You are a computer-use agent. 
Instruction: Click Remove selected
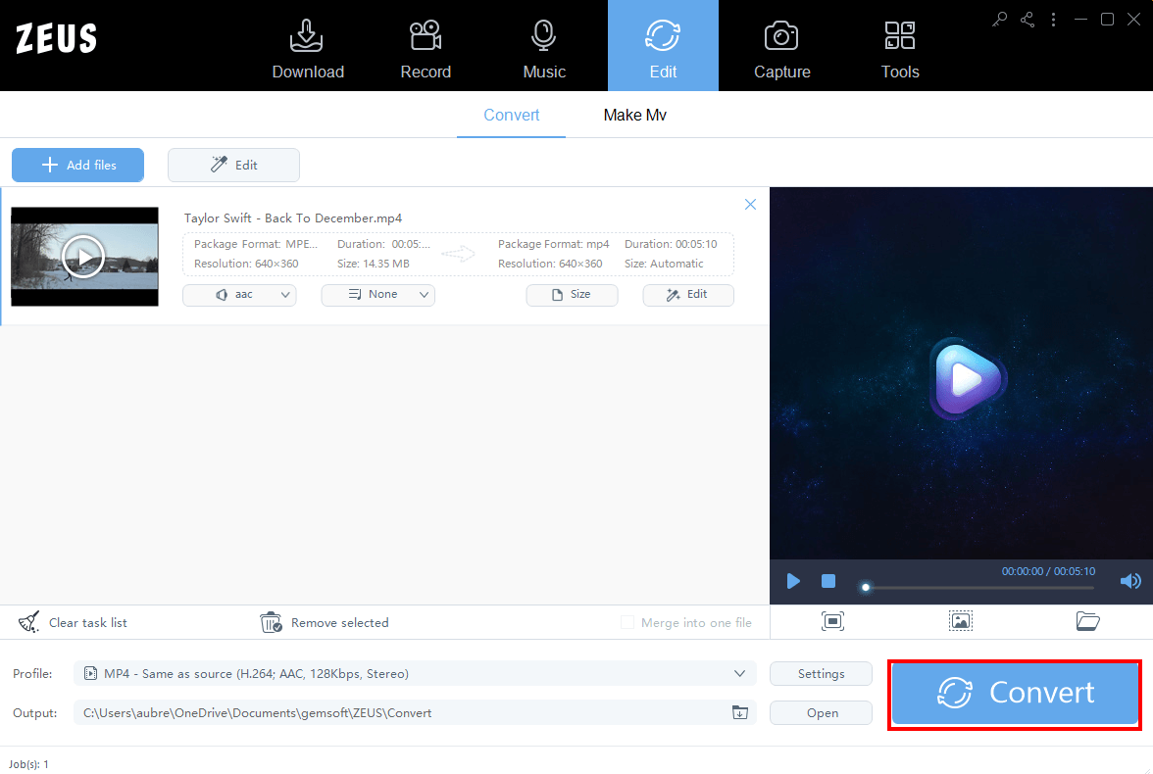[x=325, y=622]
